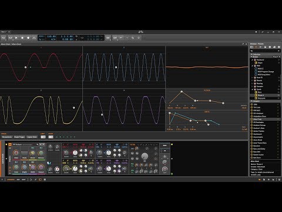
Task: Select MIDI Program Change device
Action: pos(266,72)
